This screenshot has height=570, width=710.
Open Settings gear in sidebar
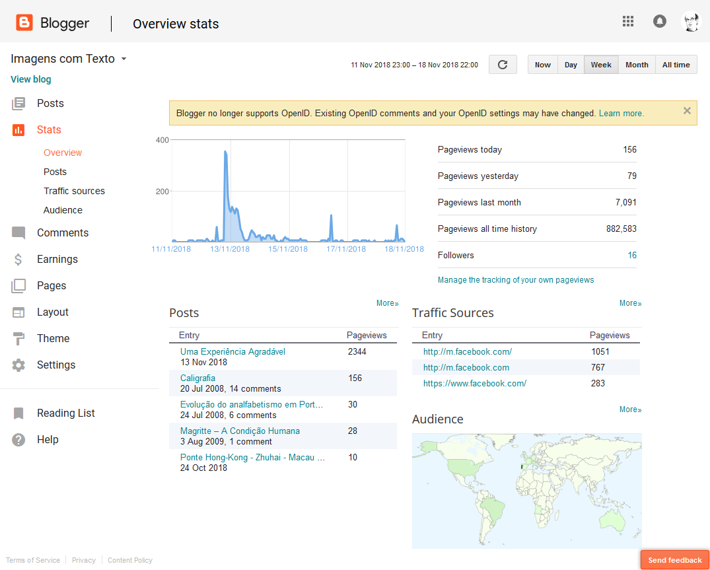click(18, 365)
